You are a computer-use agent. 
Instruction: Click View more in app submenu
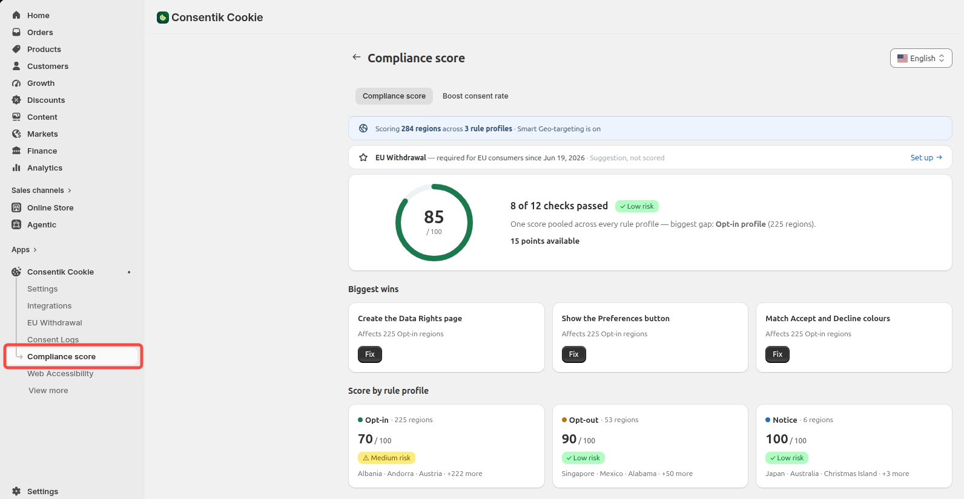pyautogui.click(x=48, y=391)
